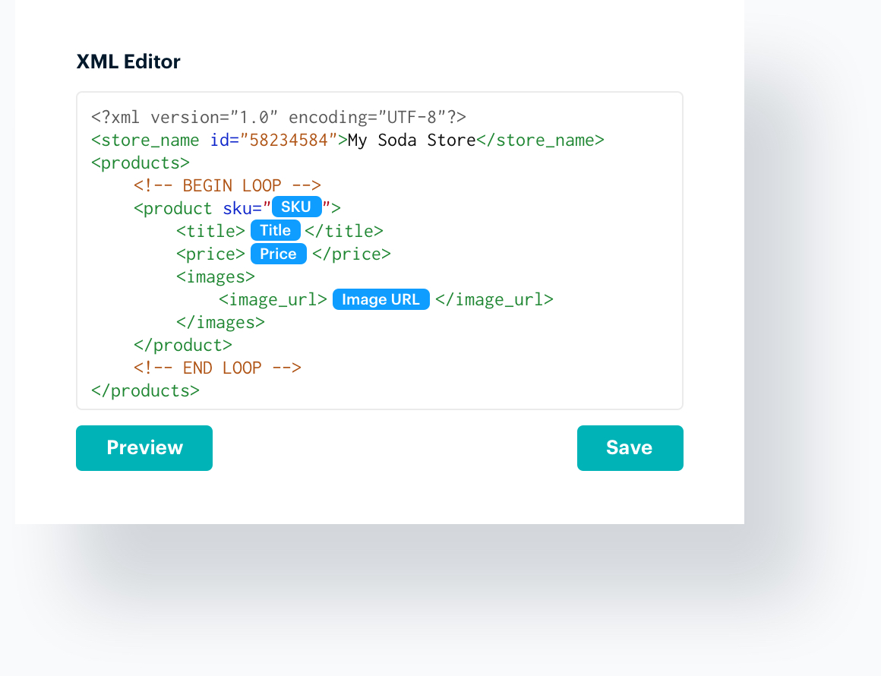Click the XML Editor heading
Screen dimensions: 881x676
tap(128, 62)
